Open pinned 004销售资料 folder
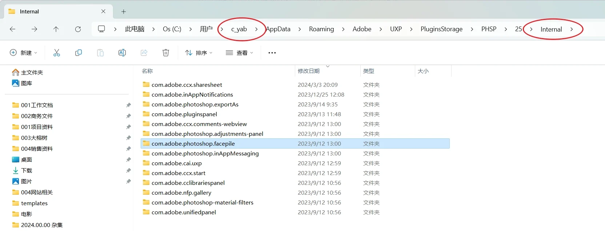This screenshot has width=605, height=231. (x=33, y=149)
